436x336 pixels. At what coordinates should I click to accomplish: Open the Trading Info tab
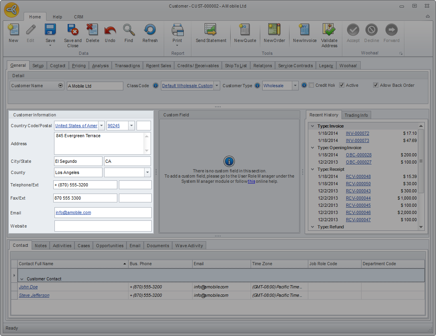[356, 115]
